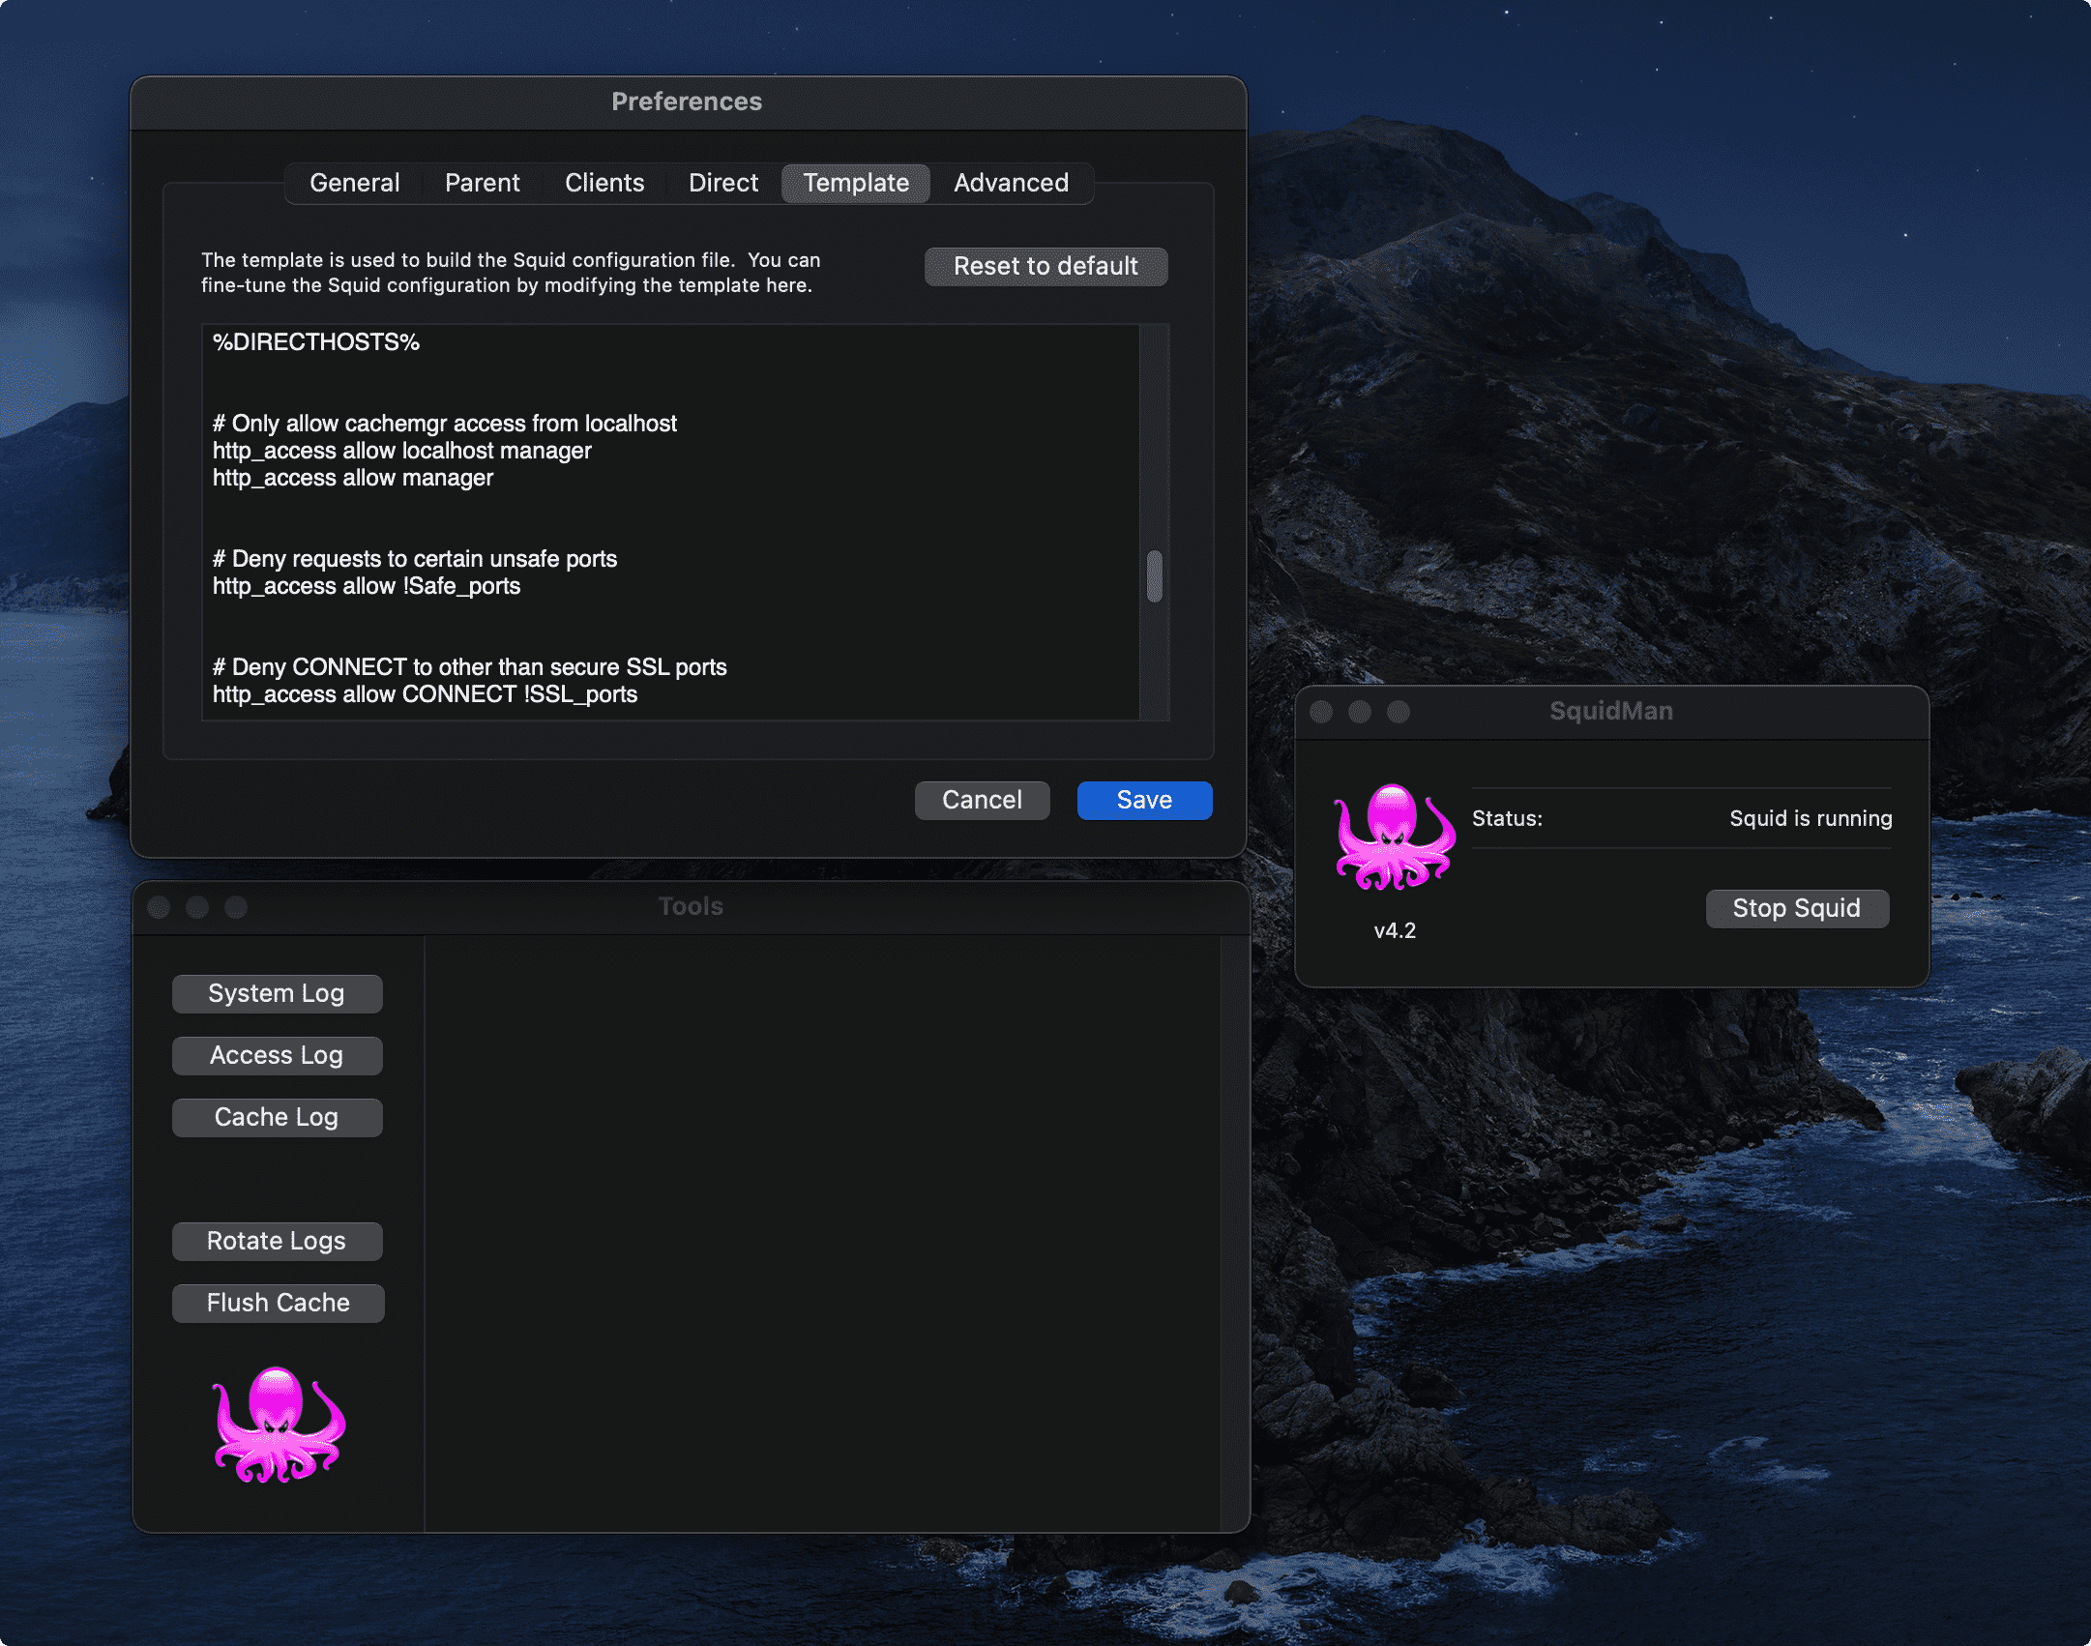The width and height of the screenshot is (2091, 1646).
Task: Save the template preferences
Action: (x=1143, y=800)
